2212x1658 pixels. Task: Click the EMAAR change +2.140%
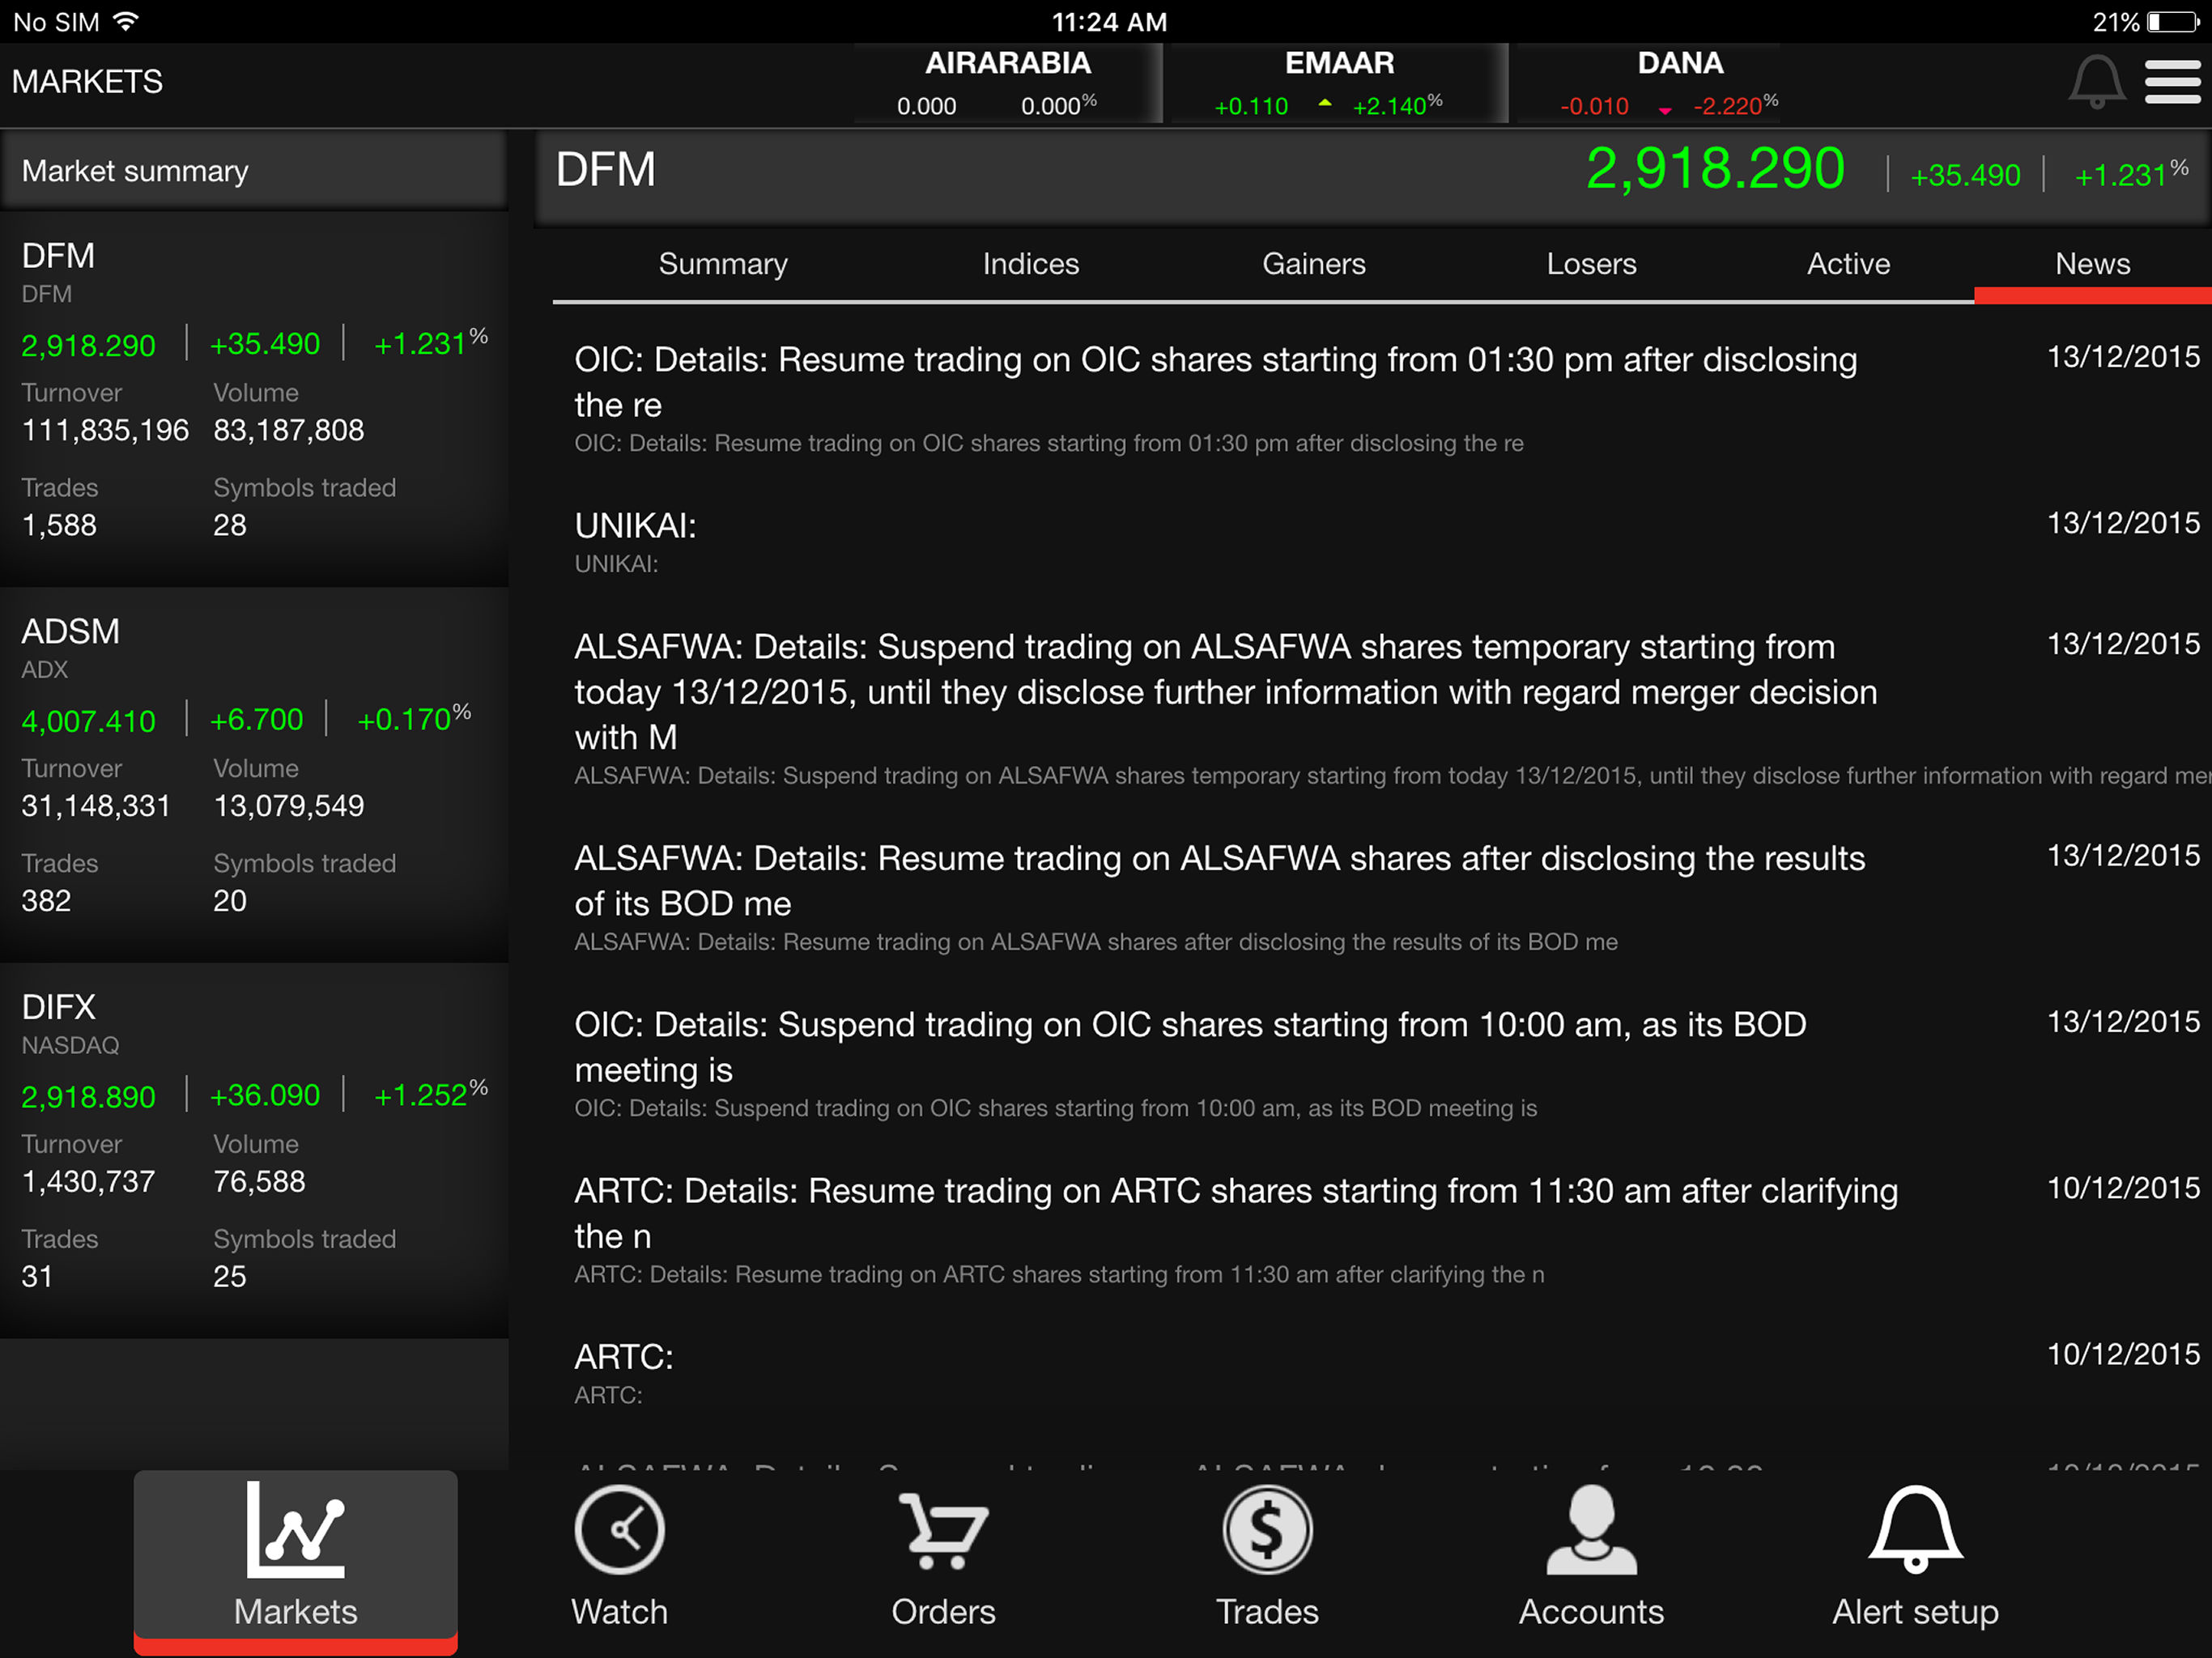[x=1397, y=106]
